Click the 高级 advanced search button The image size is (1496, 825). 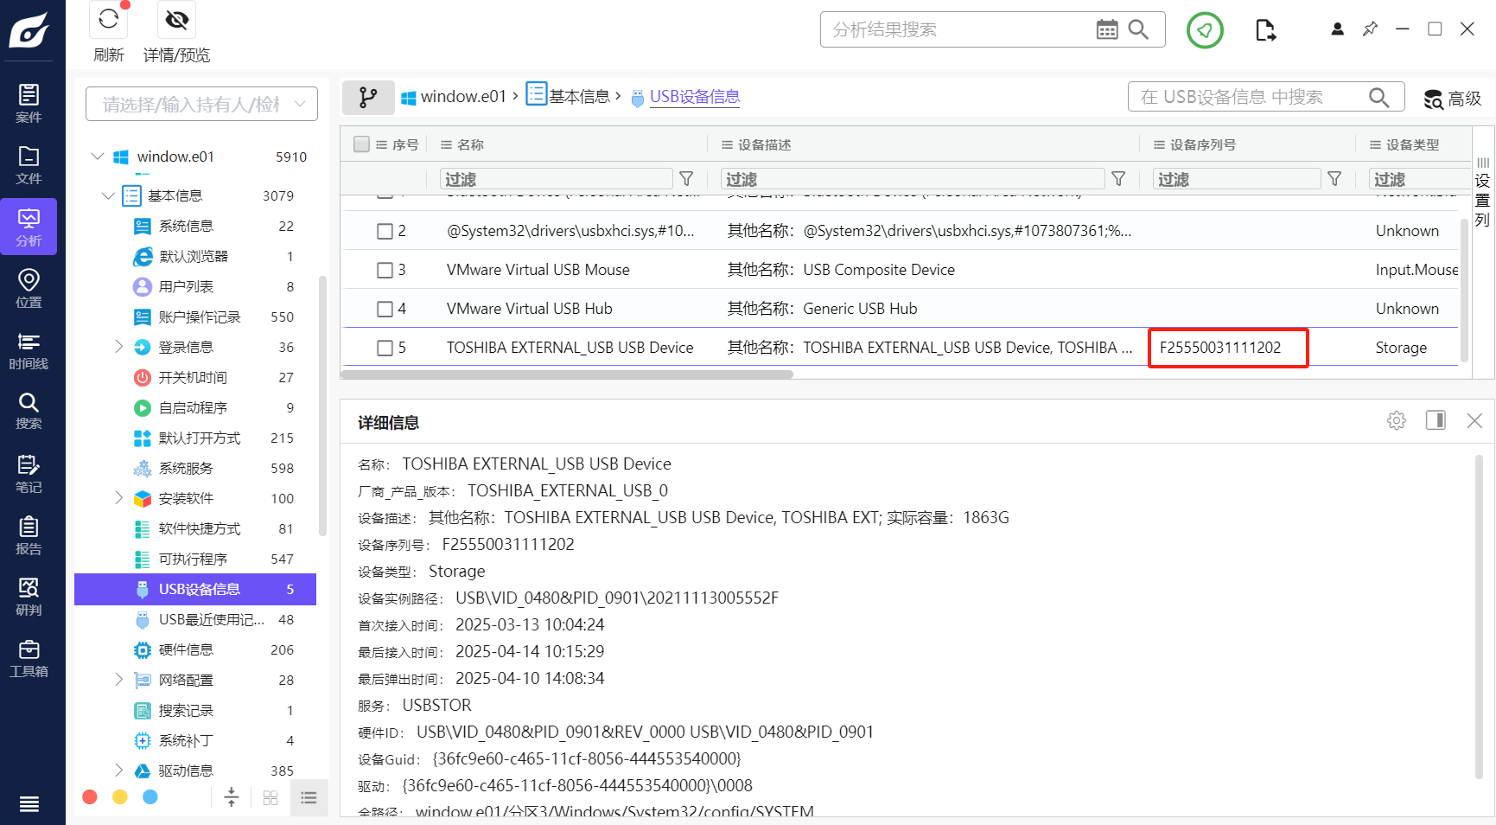tap(1453, 99)
